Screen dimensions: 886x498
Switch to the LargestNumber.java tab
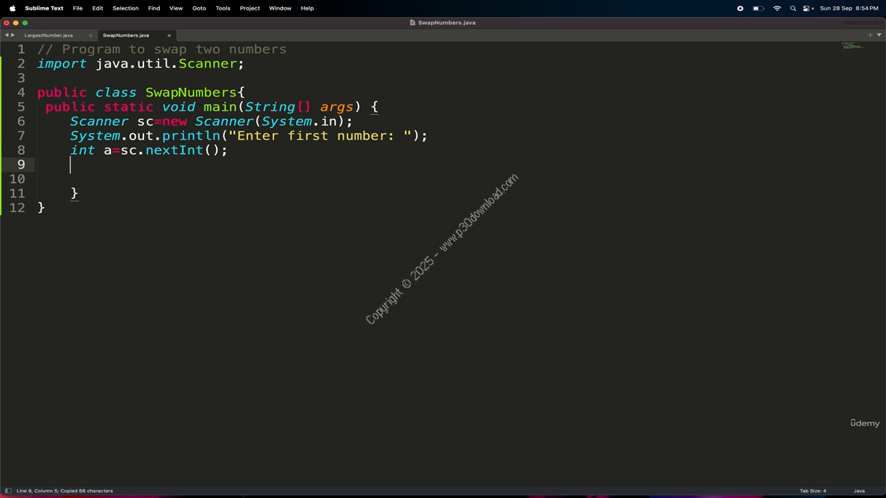coord(48,35)
